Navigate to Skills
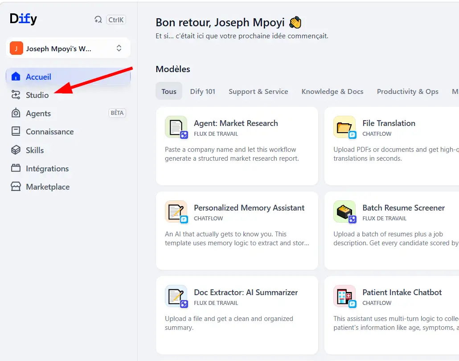This screenshot has height=361, width=459. pos(68,150)
